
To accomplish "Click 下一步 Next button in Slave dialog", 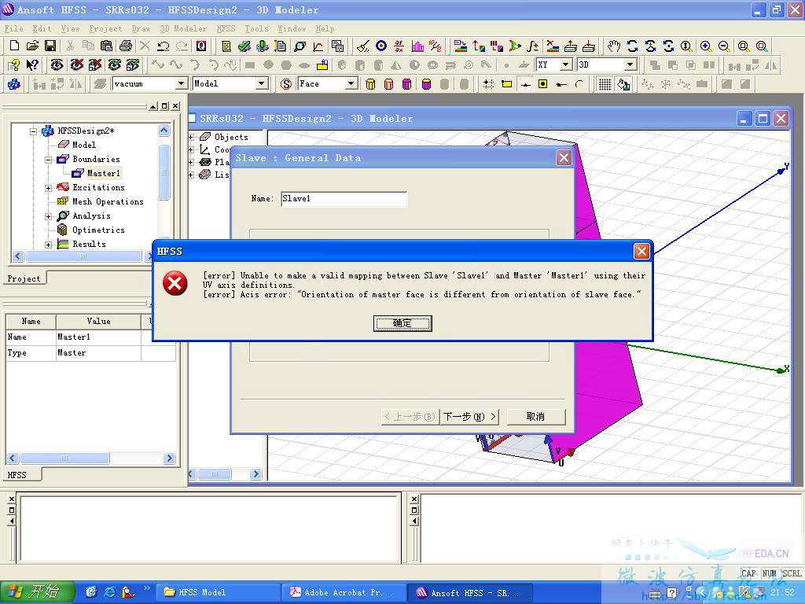I will click(470, 417).
